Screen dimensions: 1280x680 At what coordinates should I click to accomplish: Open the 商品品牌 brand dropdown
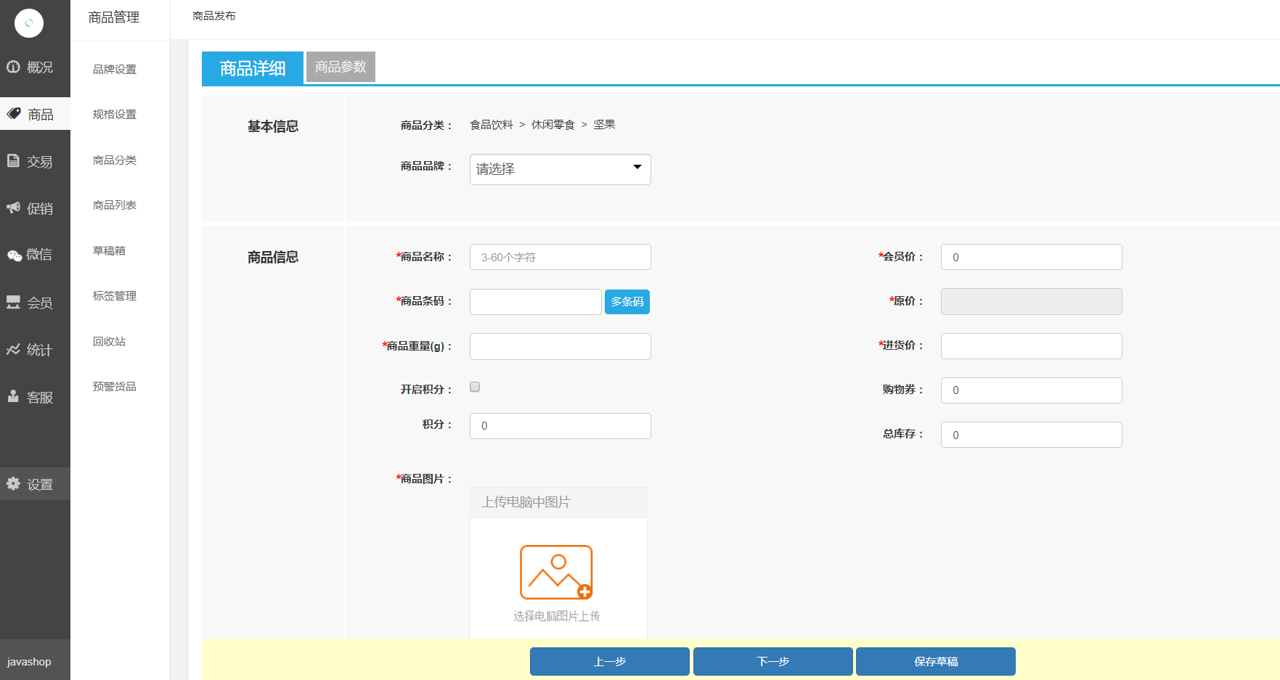click(x=559, y=168)
